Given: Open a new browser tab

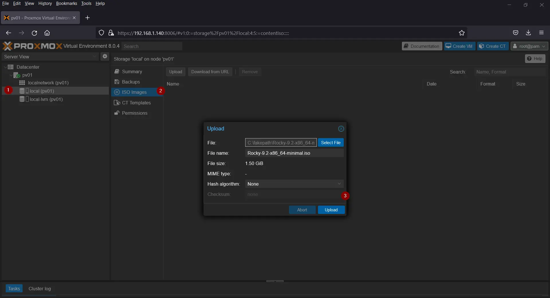Looking at the screenshot, I should pos(88,18).
